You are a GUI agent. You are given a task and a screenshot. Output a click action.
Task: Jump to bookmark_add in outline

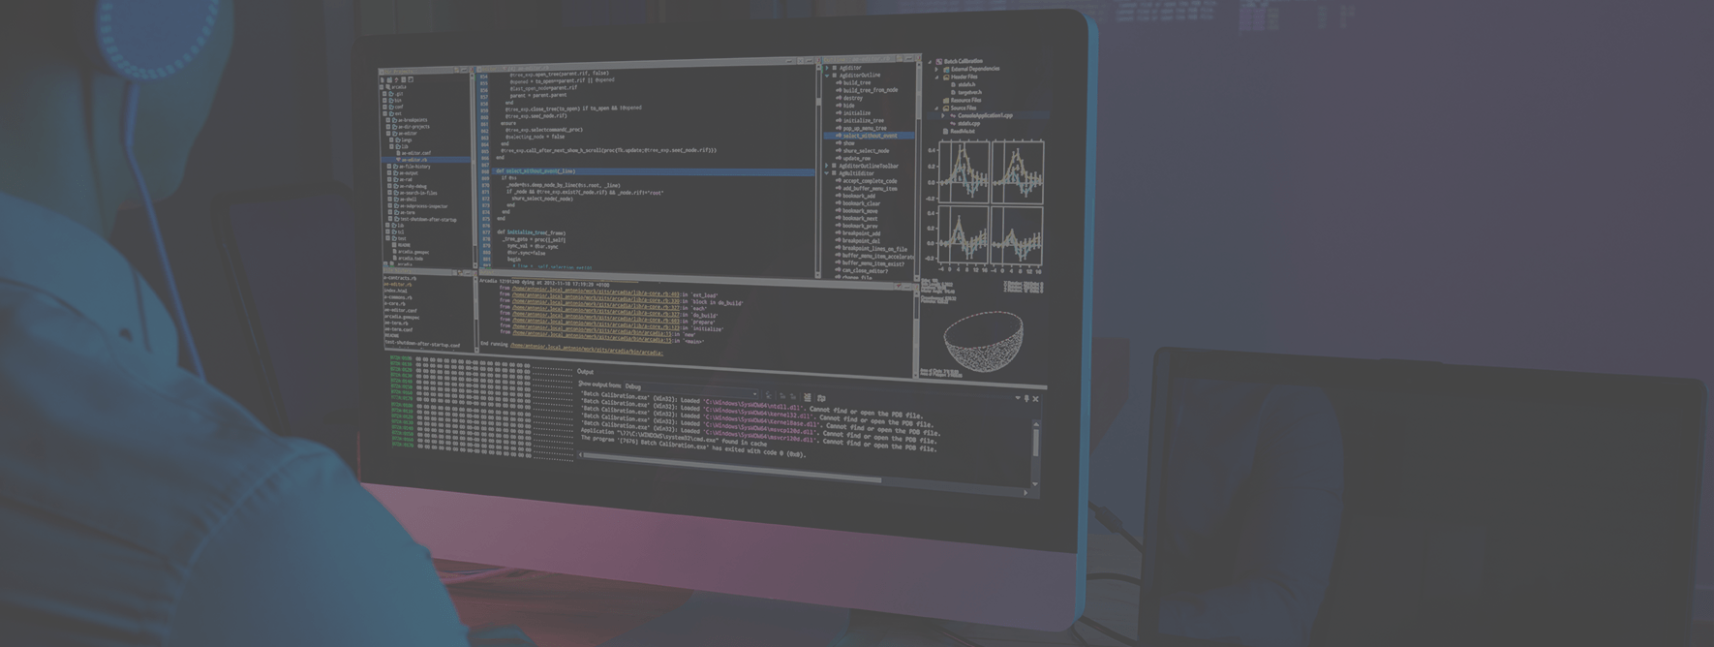coord(859,196)
